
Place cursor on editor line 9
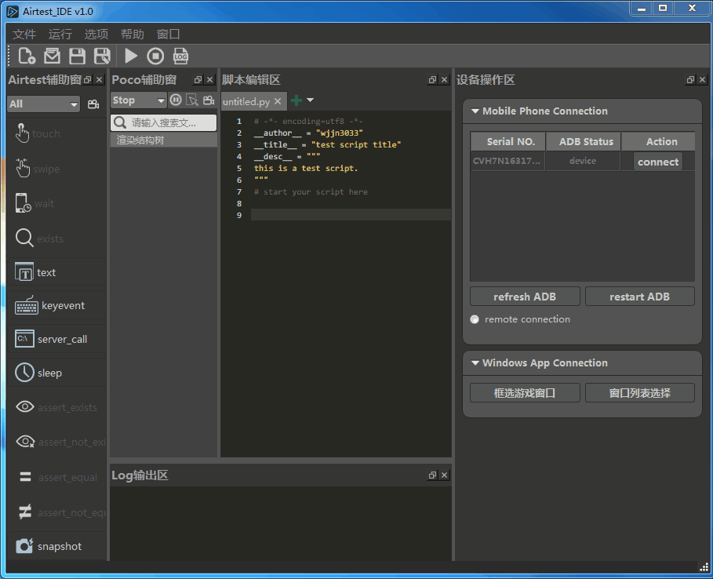pyautogui.click(x=351, y=215)
